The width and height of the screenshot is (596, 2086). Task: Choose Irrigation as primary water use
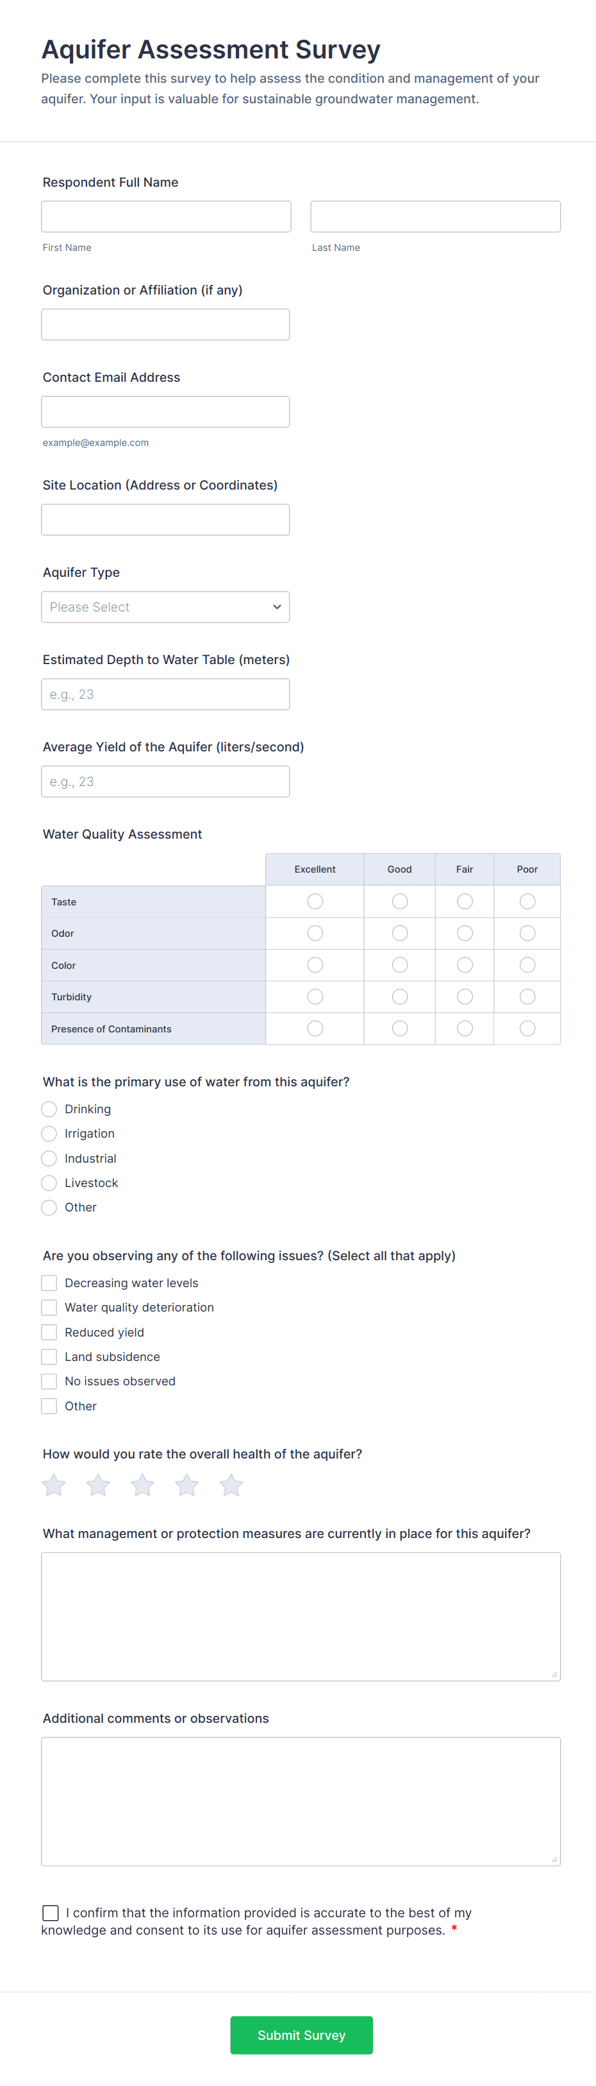coord(49,1134)
